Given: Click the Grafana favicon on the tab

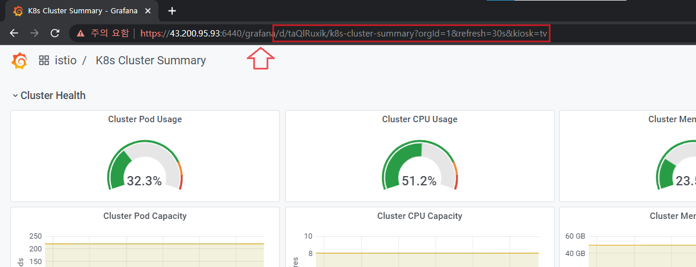Looking at the screenshot, I should coord(19,10).
